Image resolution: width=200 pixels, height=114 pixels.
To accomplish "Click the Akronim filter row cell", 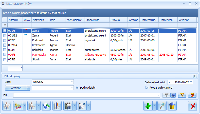I will pyautogui.click(x=15, y=25).
